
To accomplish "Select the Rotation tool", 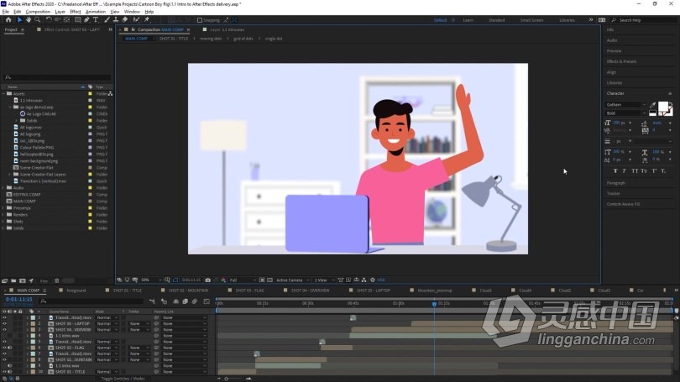I will click(x=49, y=20).
